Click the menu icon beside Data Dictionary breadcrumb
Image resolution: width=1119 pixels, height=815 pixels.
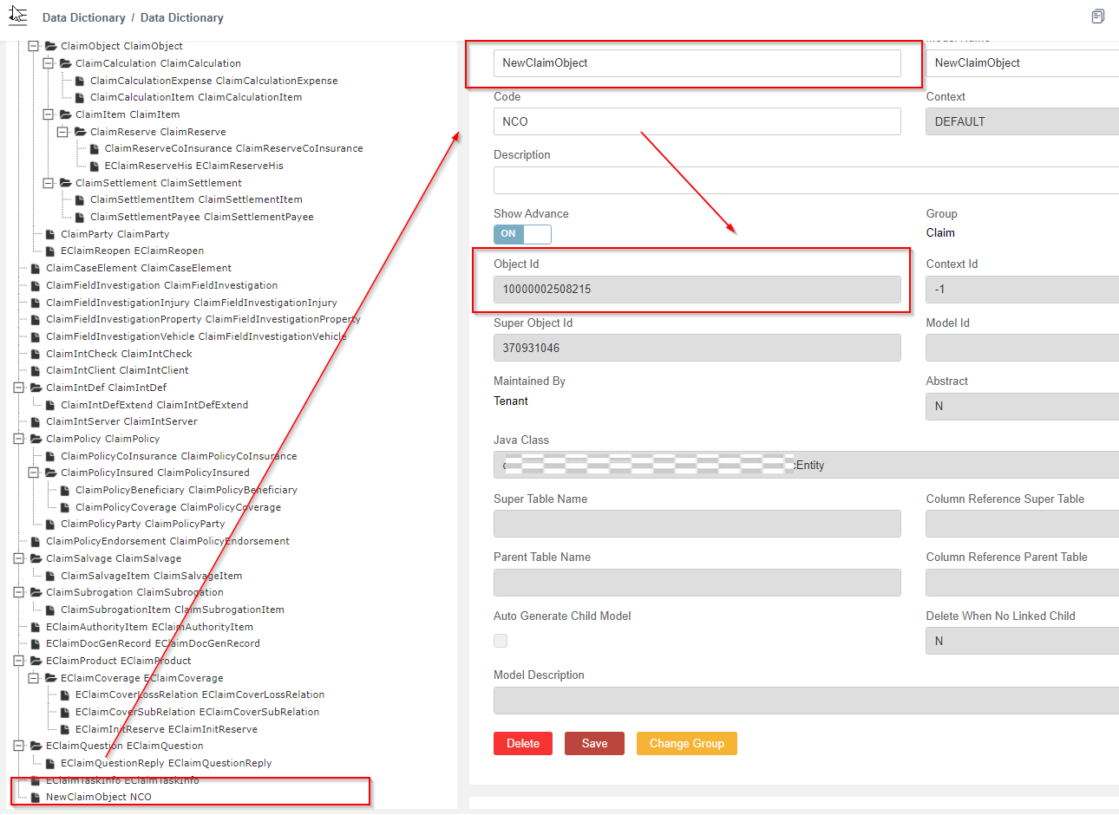pyautogui.click(x=18, y=14)
